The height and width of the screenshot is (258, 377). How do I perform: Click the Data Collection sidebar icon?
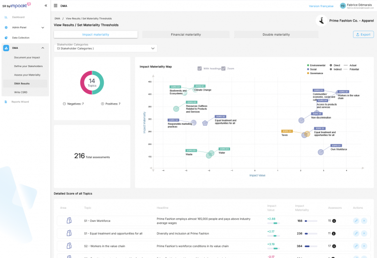click(x=6, y=38)
